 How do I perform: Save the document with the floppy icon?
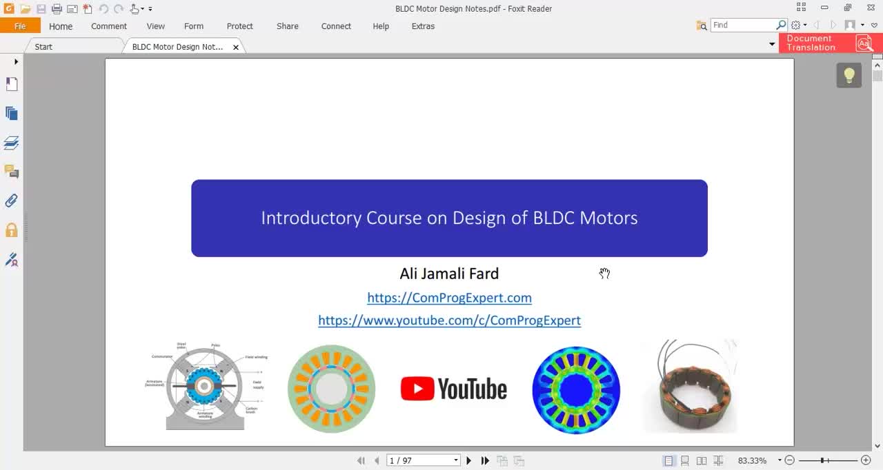41,9
